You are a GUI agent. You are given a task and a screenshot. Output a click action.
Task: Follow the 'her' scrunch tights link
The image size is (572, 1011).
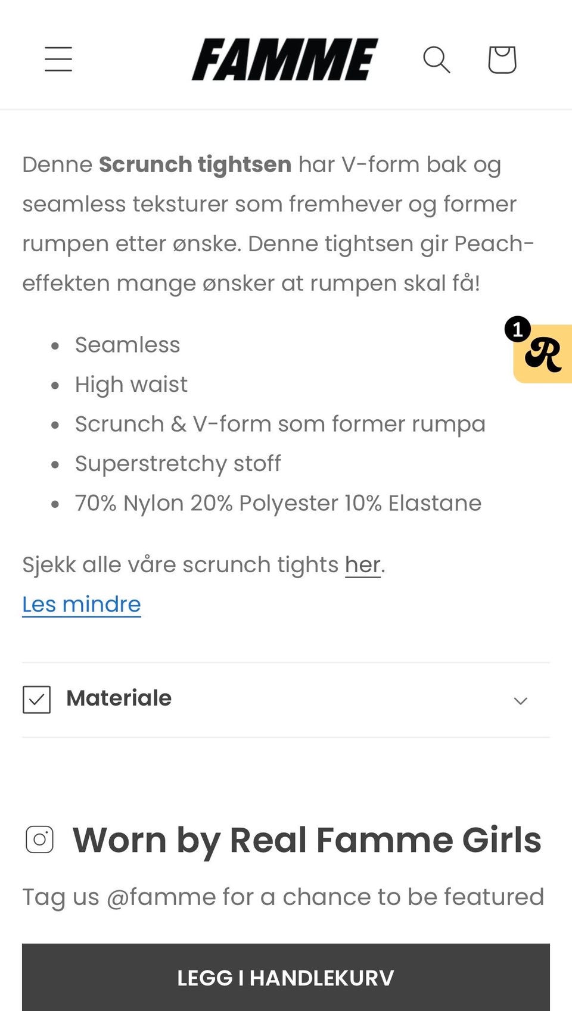click(x=362, y=564)
